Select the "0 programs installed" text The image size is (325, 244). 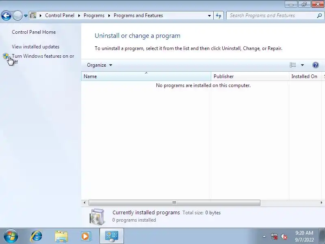click(x=134, y=220)
